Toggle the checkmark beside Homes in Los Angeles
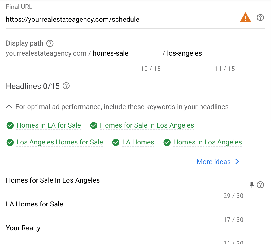 point(167,142)
